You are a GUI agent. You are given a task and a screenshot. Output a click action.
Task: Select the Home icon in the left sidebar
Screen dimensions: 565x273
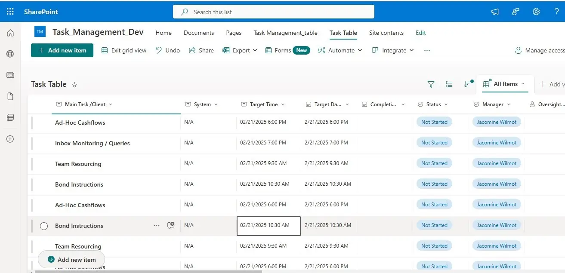(10, 33)
